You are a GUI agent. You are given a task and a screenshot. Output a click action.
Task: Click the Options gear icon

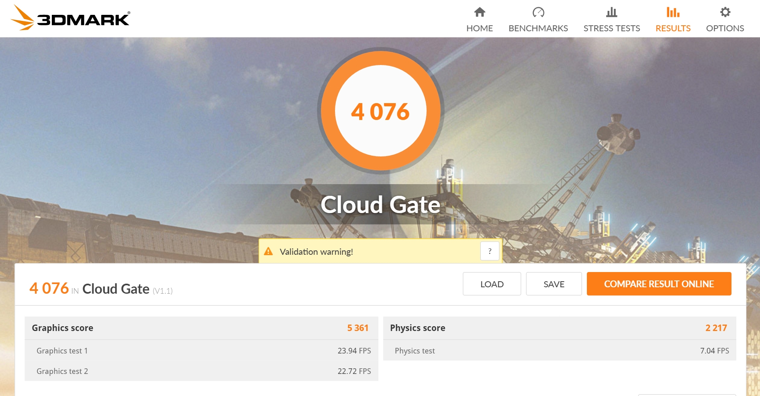pyautogui.click(x=725, y=12)
